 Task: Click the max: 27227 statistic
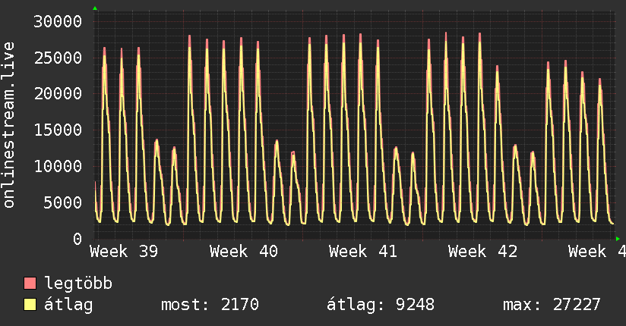click(x=552, y=305)
